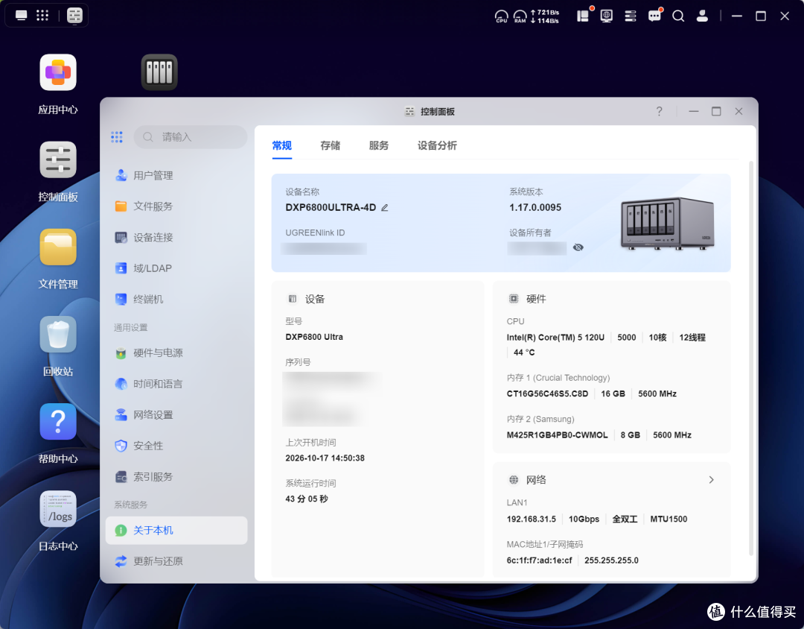The image size is (804, 629).
Task: Open the Recycle Bin desktop icon
Action: 58,335
